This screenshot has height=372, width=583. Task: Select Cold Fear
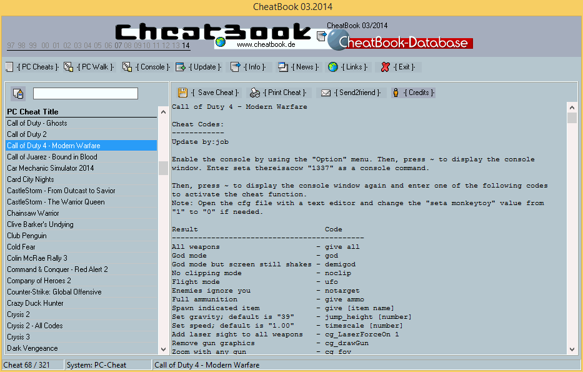[x=82, y=246]
